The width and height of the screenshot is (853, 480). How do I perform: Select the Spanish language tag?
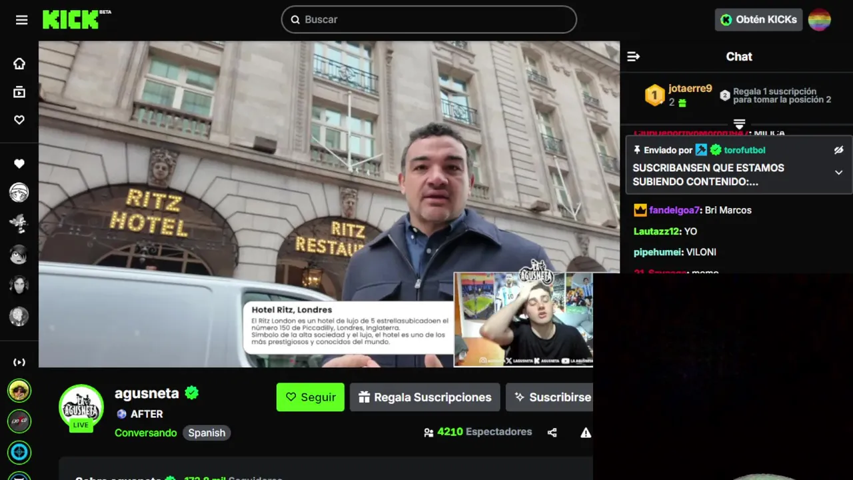(207, 433)
